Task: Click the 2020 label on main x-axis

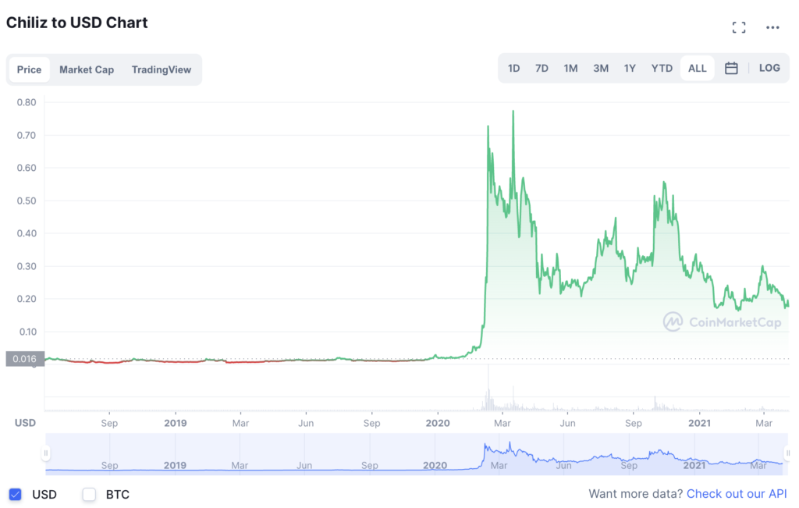Action: [438, 423]
